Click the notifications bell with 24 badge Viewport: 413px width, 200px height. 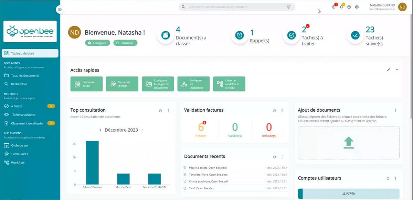click(x=341, y=7)
